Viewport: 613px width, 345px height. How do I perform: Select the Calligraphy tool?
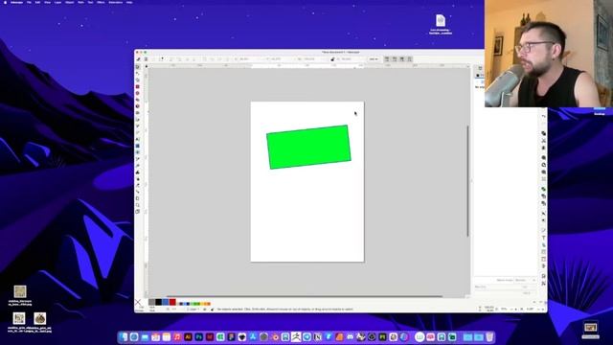click(x=138, y=132)
